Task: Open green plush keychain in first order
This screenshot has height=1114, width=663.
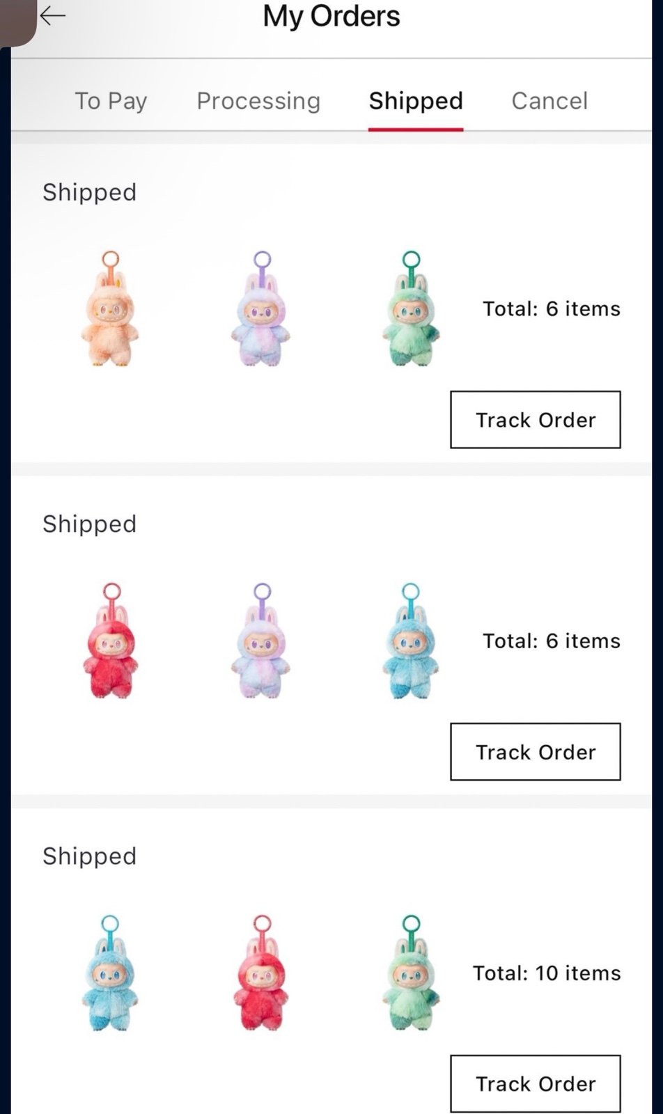Action: pyautogui.click(x=412, y=308)
